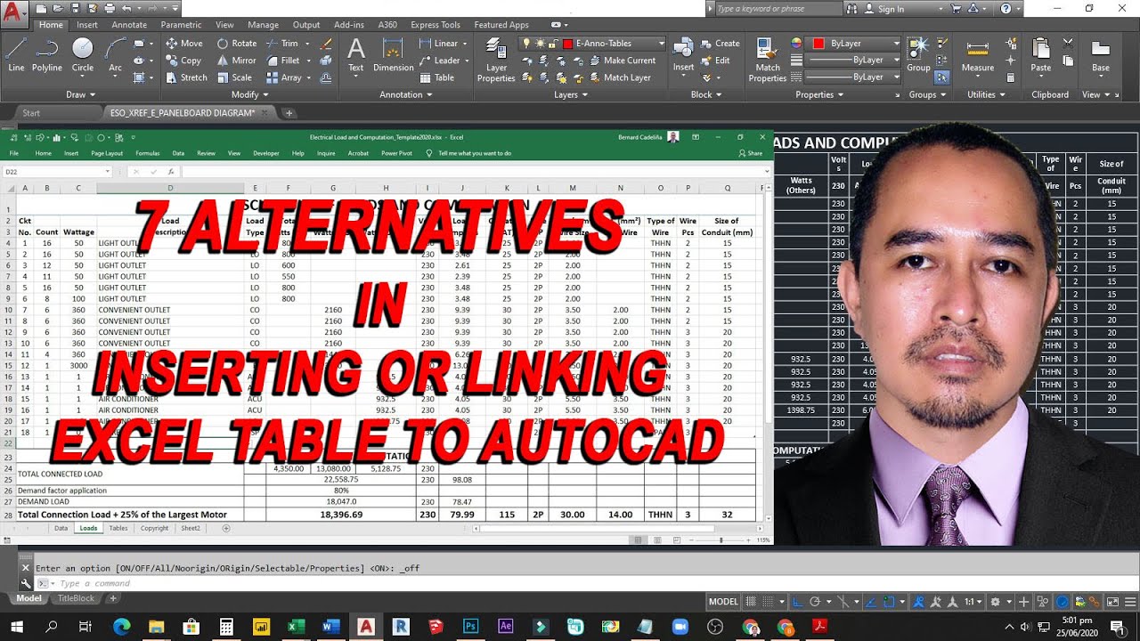1140x641 pixels.
Task: Open the ByLayer color dropdown
Action: (895, 43)
